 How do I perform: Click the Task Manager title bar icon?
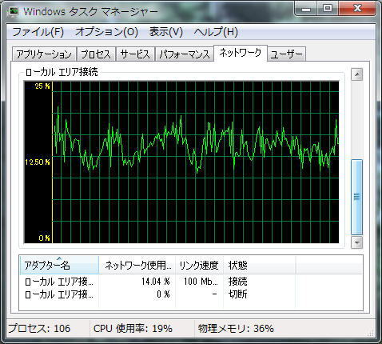13,12
